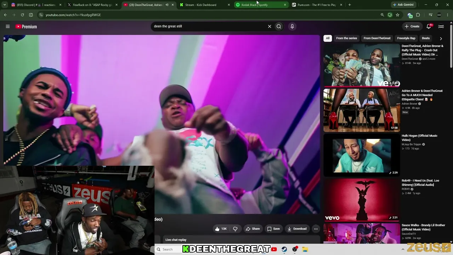
Task: Submit search with the magnifier button
Action: click(x=279, y=26)
